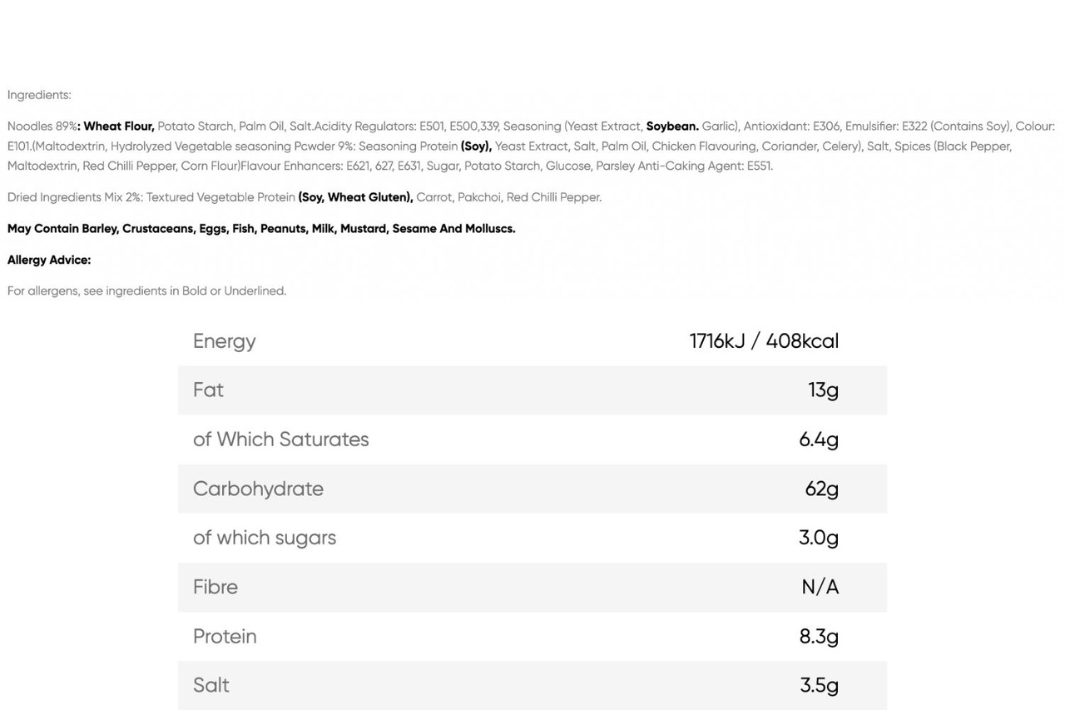
Task: Click the Energy row label
Action: pos(224,341)
